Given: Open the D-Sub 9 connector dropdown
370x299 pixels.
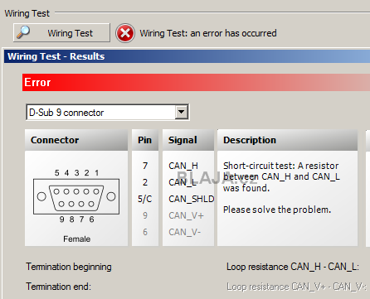Looking at the screenshot, I should 108,113.
